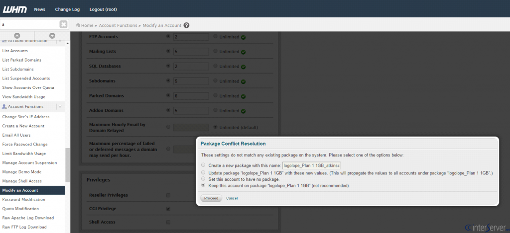
Task: Click the Parked Domains value field
Action: click(191, 96)
